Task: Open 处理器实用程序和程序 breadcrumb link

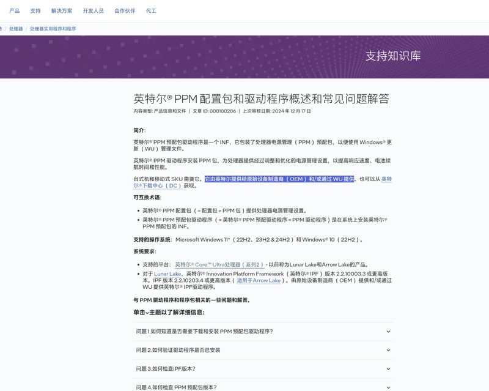Action: [x=53, y=29]
